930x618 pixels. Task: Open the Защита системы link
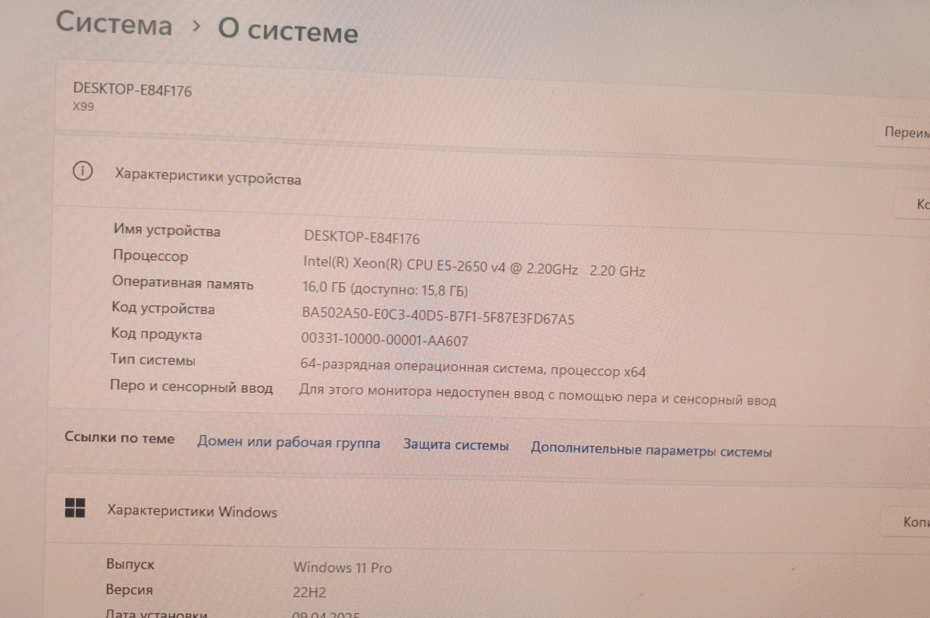coord(456,445)
